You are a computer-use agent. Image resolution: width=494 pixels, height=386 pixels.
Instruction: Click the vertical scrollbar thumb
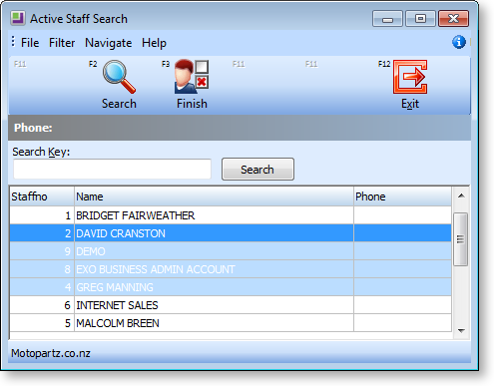[x=461, y=239]
